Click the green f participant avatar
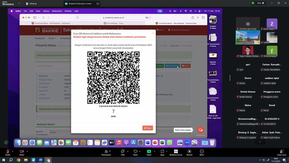 (x=272, y=51)
